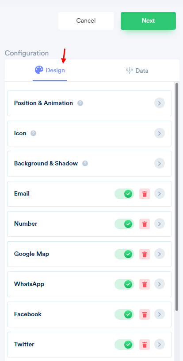Viewport: 183px width, 361px height.
Task: Remove Google Map using its trash icon
Action: point(145,254)
